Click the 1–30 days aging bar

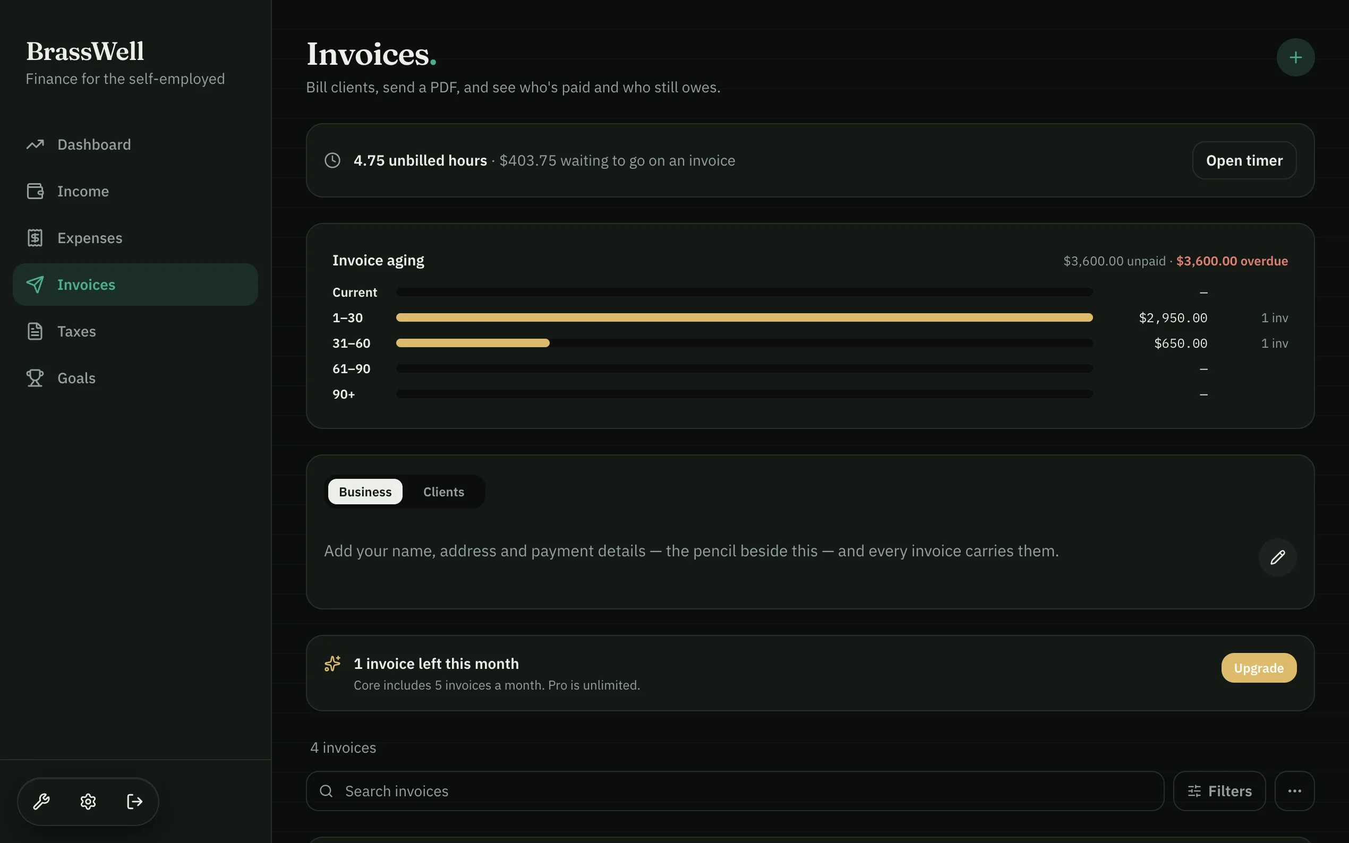pyautogui.click(x=744, y=318)
